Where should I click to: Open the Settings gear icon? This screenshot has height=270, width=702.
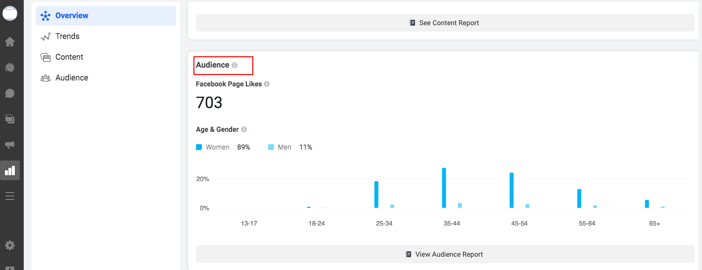point(10,245)
